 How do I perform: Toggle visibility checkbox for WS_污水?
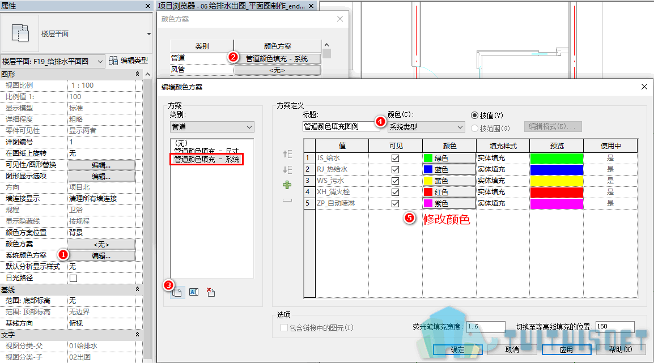click(395, 181)
